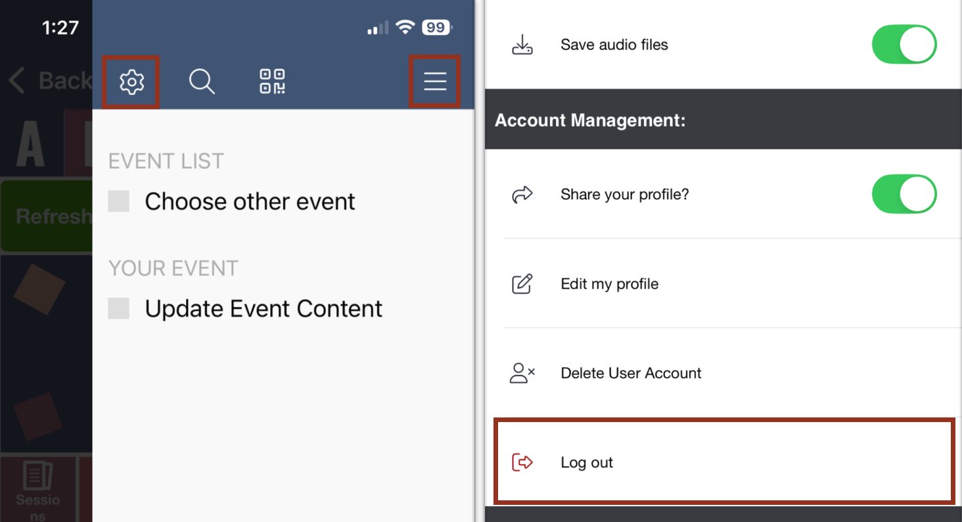The width and height of the screenshot is (962, 522).
Task: Tap the person-remove icon beside Delete User Account
Action: (x=522, y=373)
